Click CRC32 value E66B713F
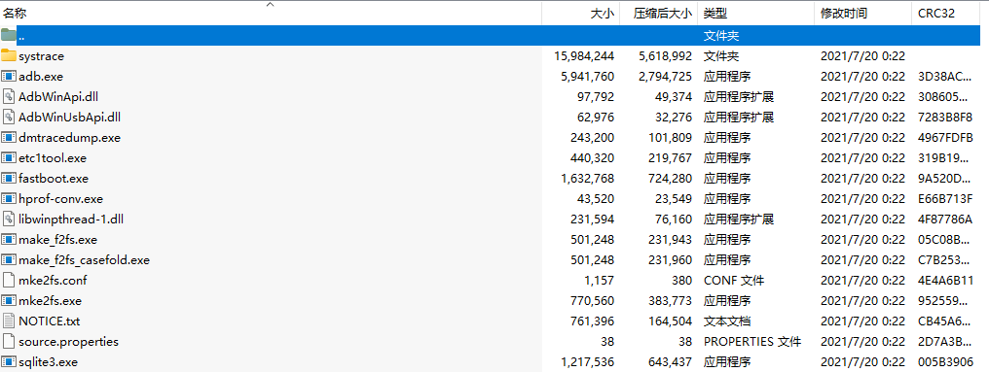The image size is (989, 372). (945, 198)
